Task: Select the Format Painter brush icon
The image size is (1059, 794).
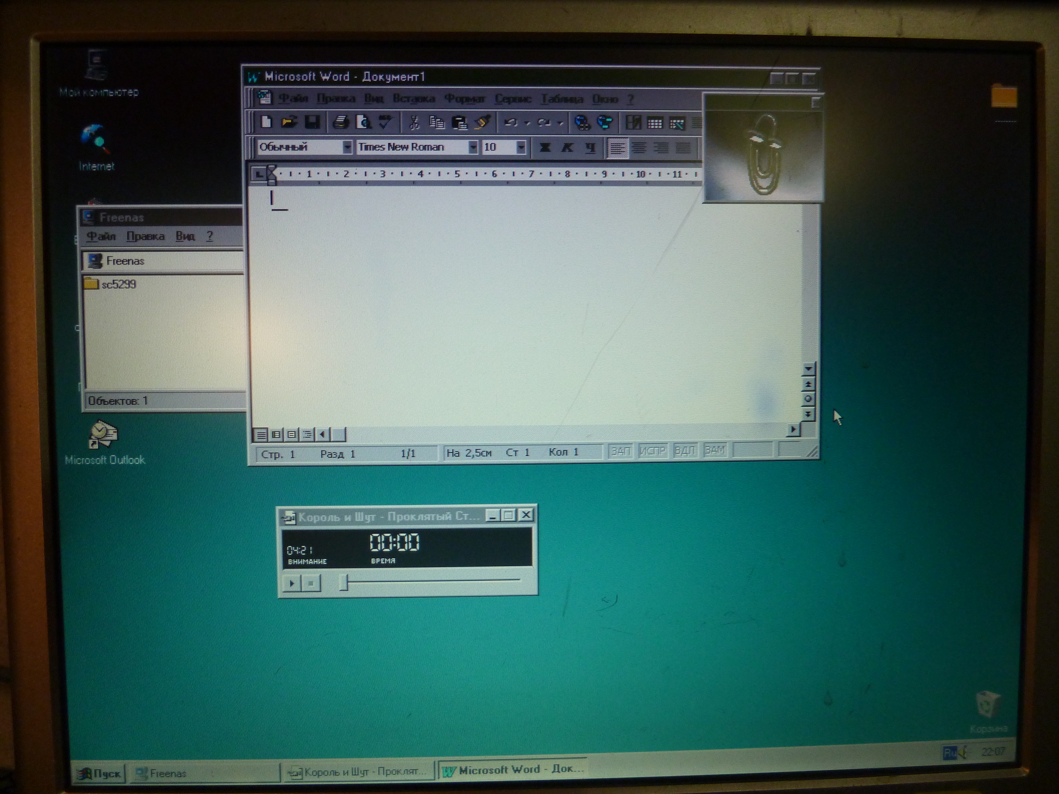Action: point(482,123)
